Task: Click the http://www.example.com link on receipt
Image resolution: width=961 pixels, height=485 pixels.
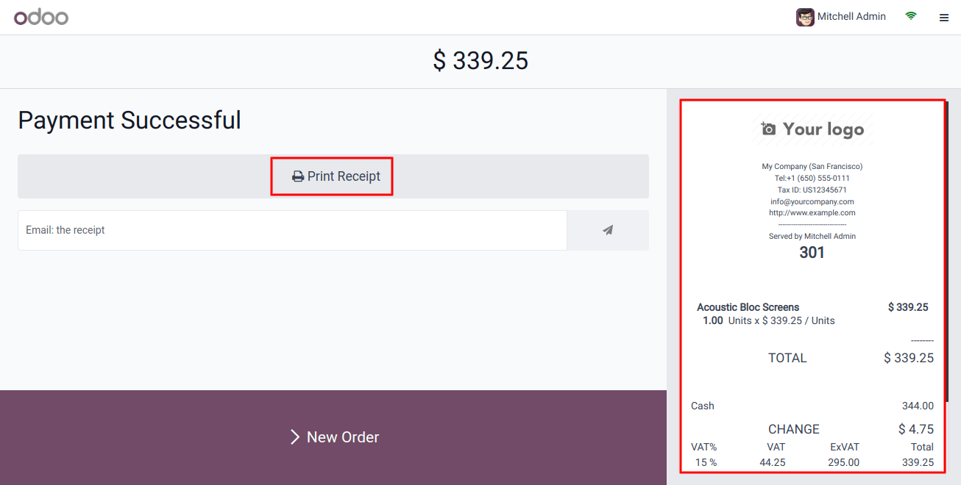Action: point(812,213)
